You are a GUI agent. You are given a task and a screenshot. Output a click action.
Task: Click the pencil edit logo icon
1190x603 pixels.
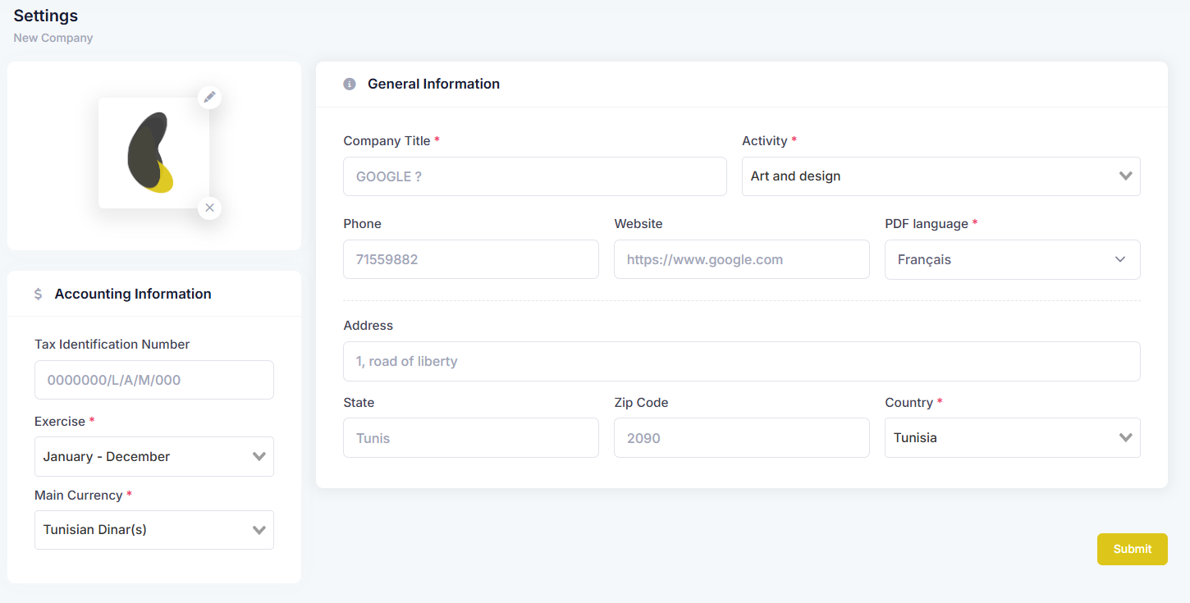[210, 98]
